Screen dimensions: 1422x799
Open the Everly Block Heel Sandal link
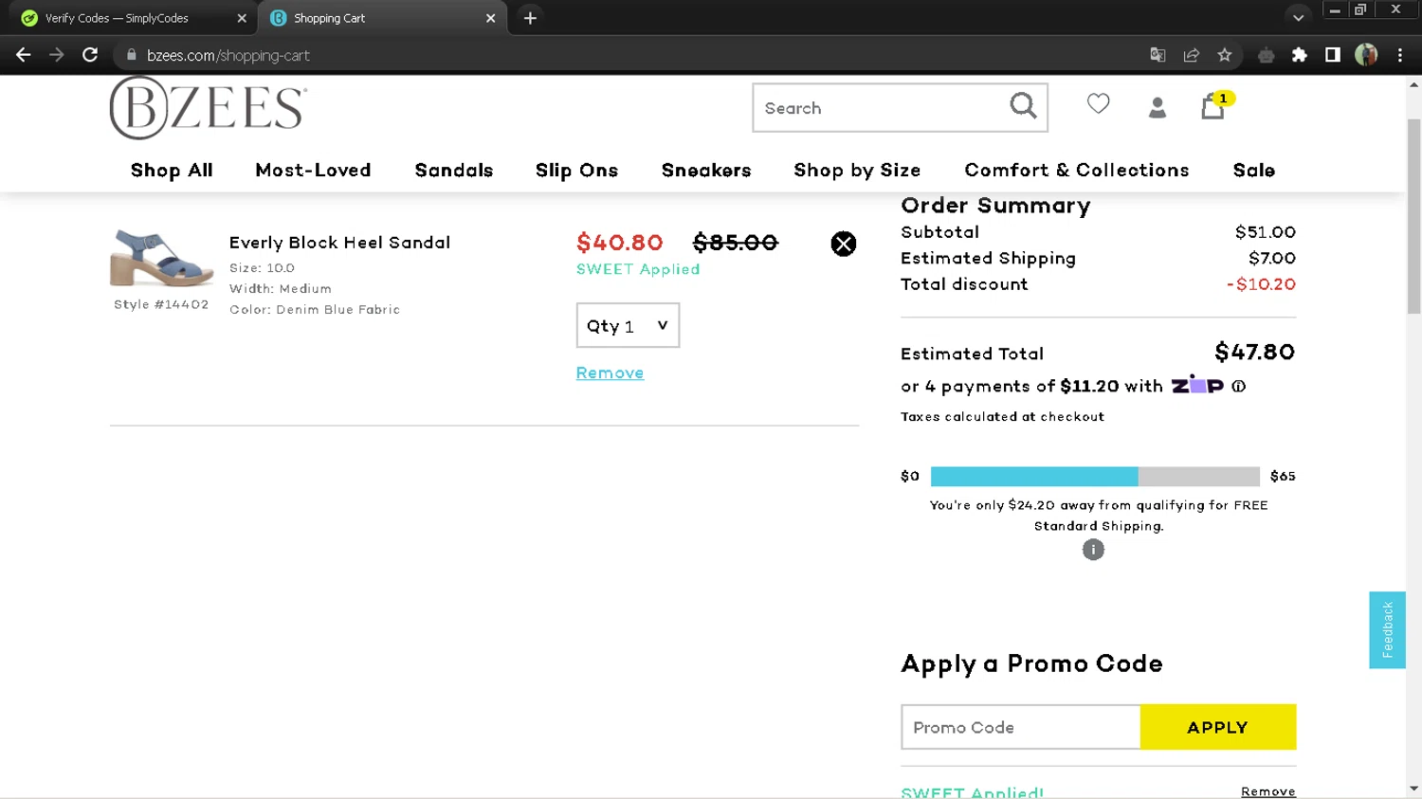tap(339, 243)
